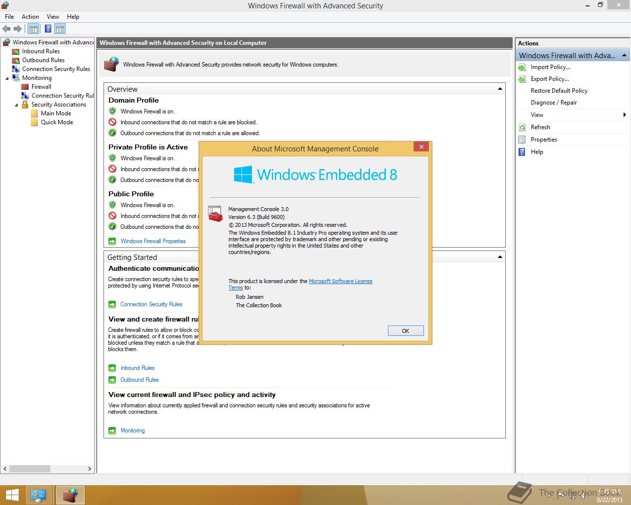Click the tree pane scroll right arrow
The width and height of the screenshot is (631, 505).
[x=90, y=469]
